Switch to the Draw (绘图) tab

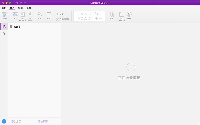tap(20, 8)
